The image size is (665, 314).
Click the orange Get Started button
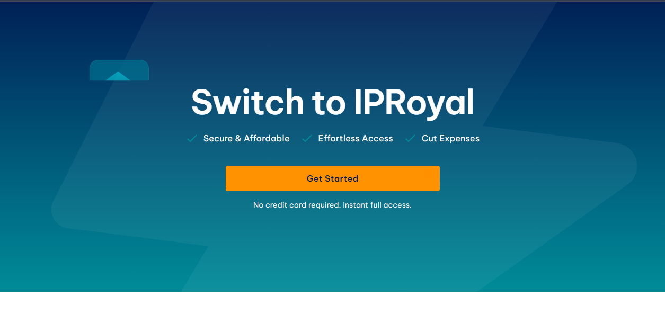click(x=333, y=178)
